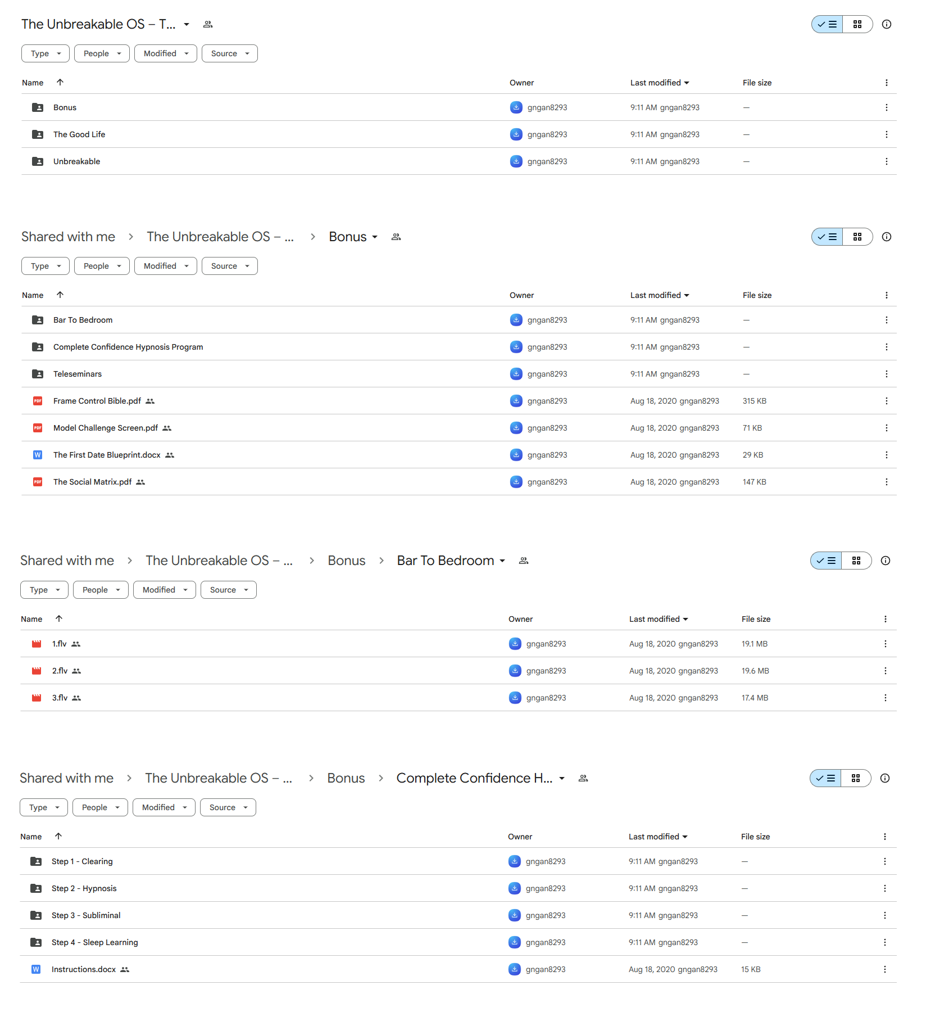Open the Last modified sort dropdown in top section
The height and width of the screenshot is (1012, 926).
(660, 83)
